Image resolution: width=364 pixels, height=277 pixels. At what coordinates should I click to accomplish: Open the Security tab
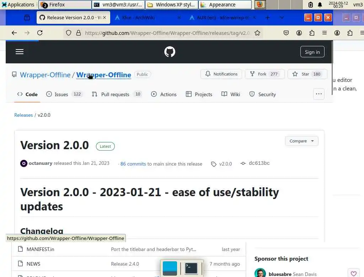pos(263,94)
